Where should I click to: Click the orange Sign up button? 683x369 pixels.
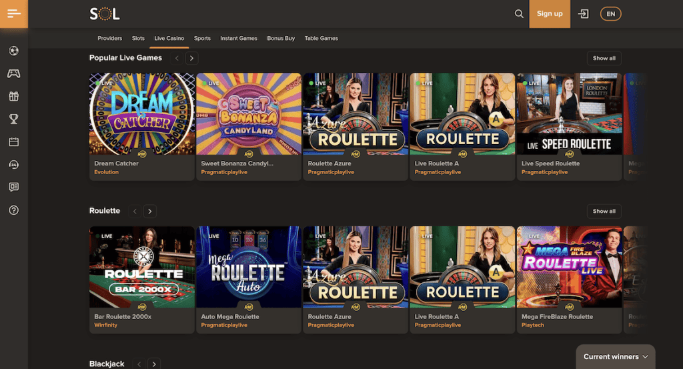pyautogui.click(x=550, y=14)
